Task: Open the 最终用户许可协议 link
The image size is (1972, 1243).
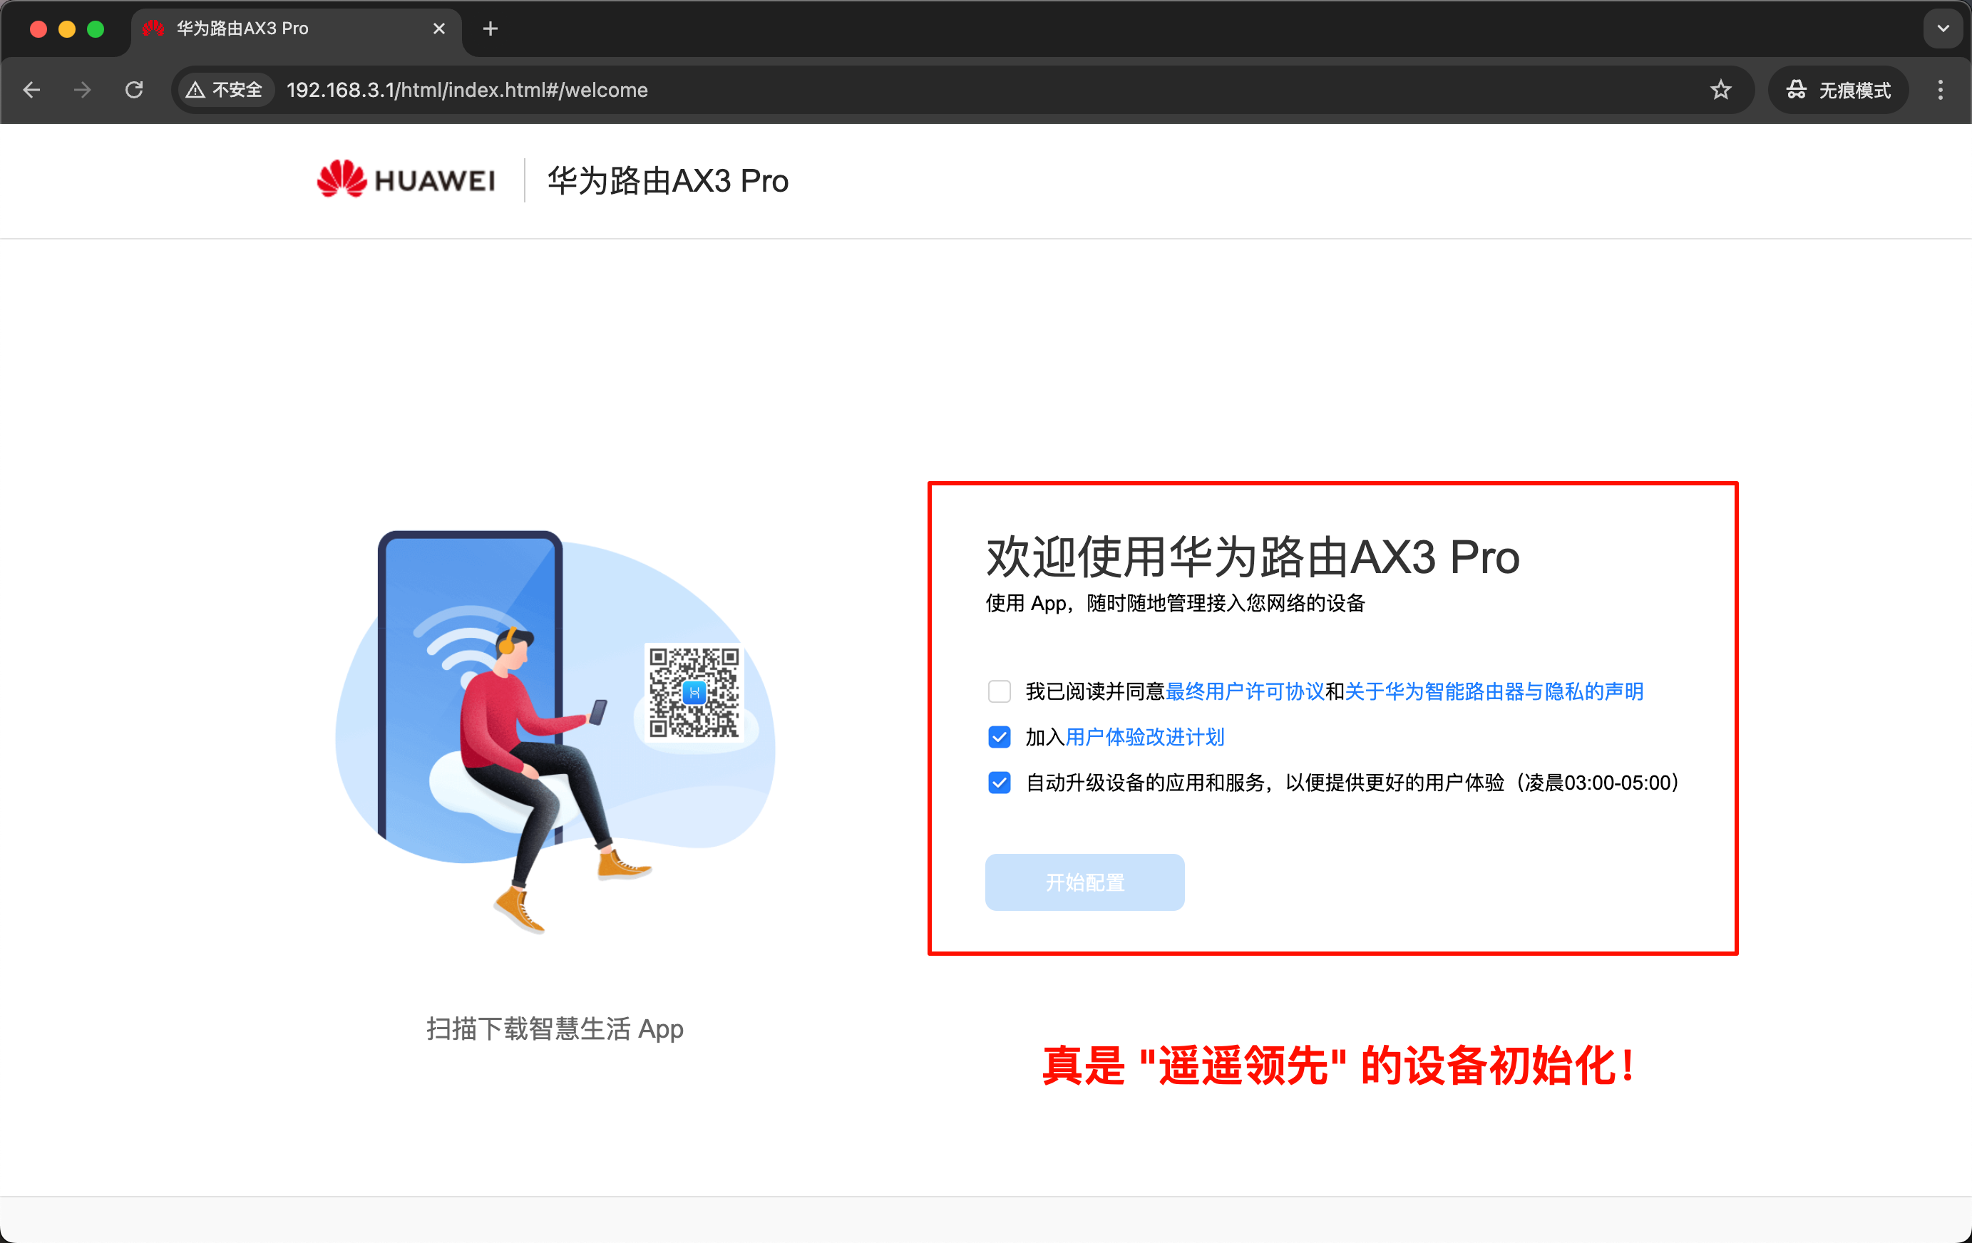Action: click(x=1245, y=692)
